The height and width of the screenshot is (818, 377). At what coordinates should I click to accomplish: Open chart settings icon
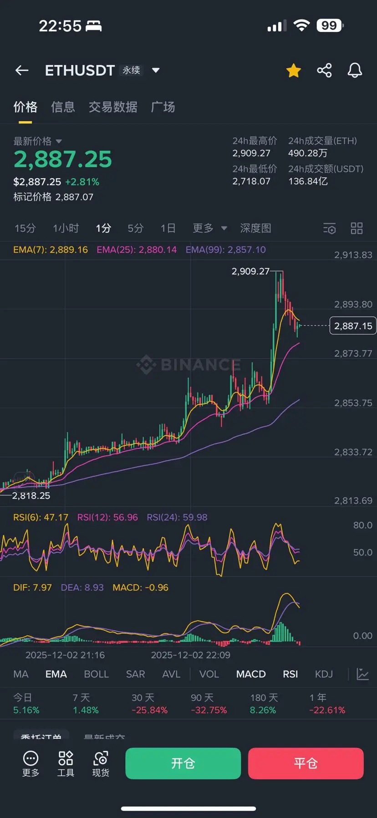[329, 228]
